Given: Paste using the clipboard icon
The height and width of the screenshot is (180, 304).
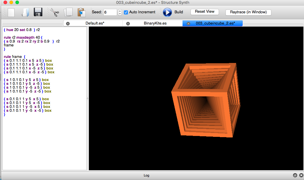Looking at the screenshot, I should 81,12.
